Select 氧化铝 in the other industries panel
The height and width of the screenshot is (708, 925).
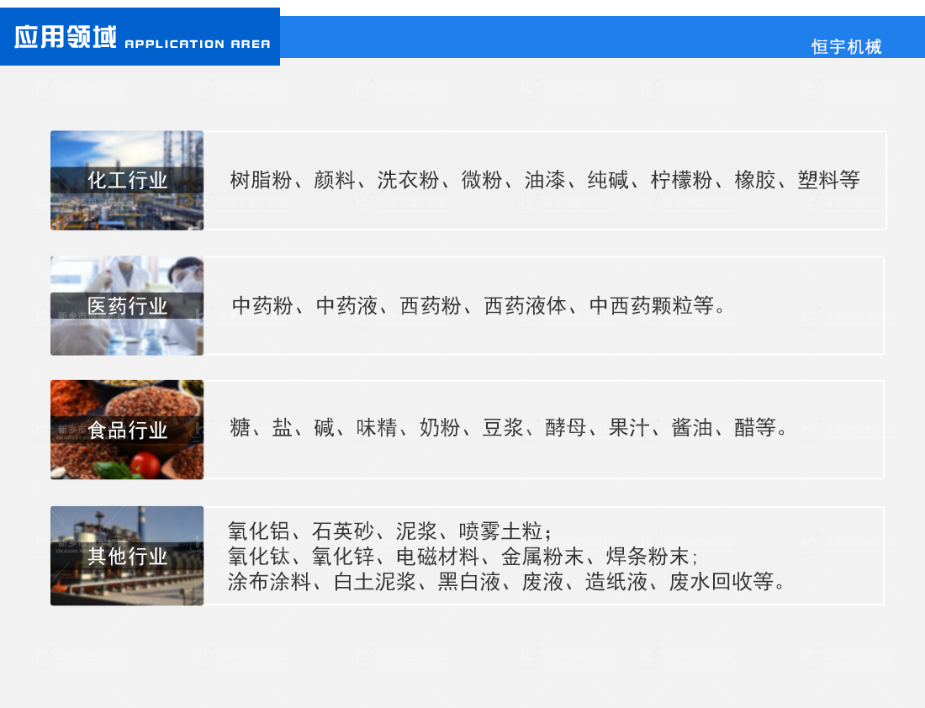(259, 531)
